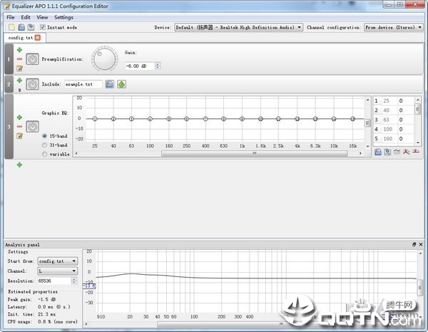Add a filter above Preamplification row
The image size is (428, 332).
click(x=19, y=50)
